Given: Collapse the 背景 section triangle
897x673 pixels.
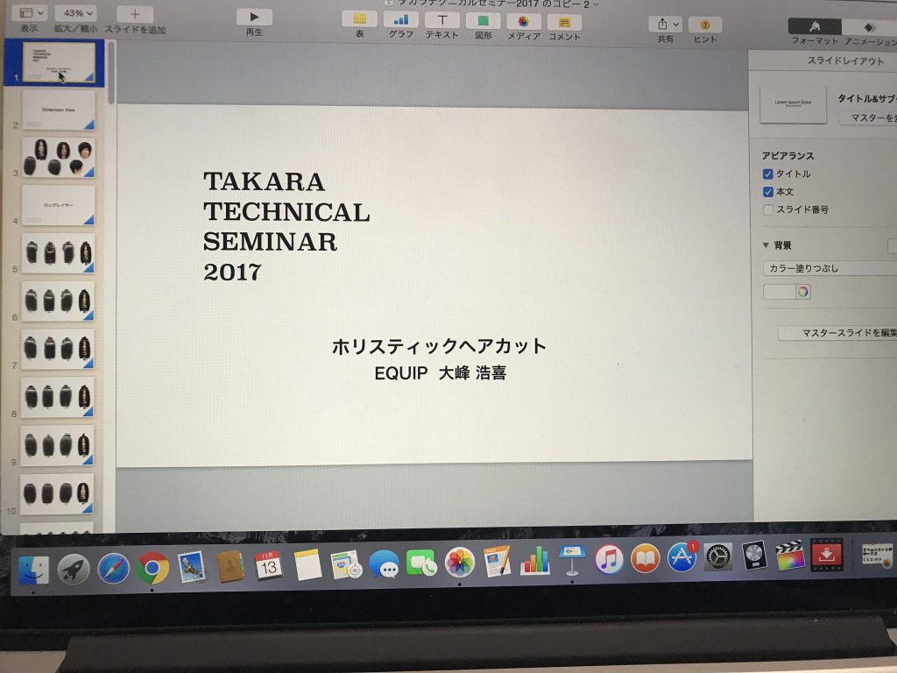Looking at the screenshot, I should click(x=766, y=245).
